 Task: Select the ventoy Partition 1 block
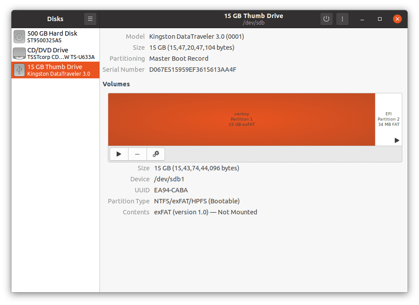242,119
